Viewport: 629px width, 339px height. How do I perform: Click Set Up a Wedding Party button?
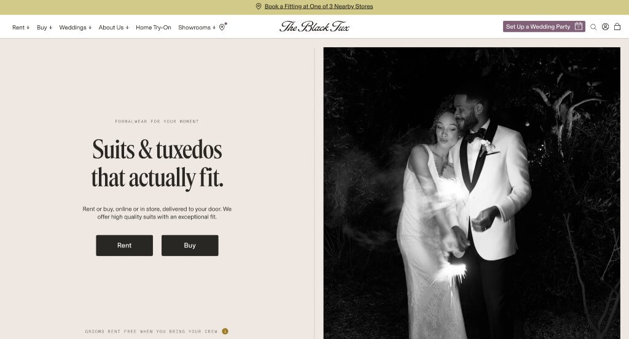[538, 27]
